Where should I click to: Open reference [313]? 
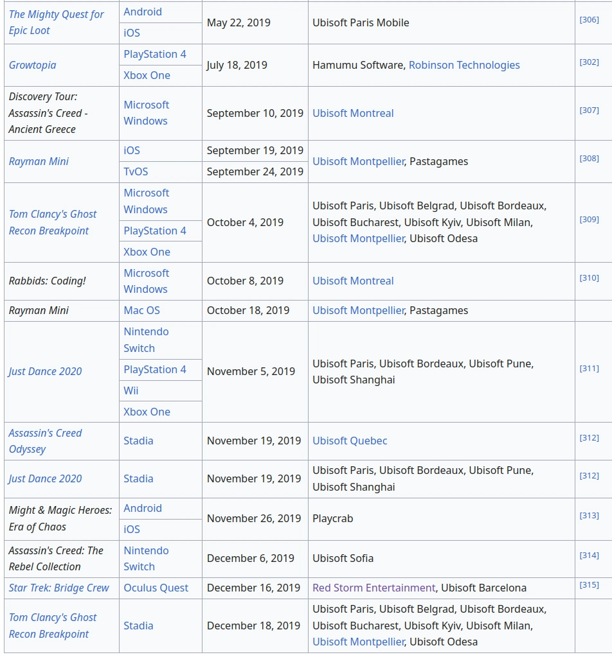coord(589,516)
